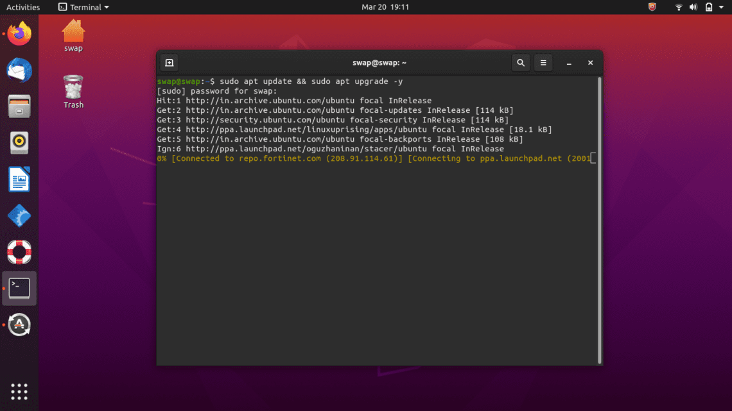
Task: Click the red shield tray icon
Action: point(651,7)
